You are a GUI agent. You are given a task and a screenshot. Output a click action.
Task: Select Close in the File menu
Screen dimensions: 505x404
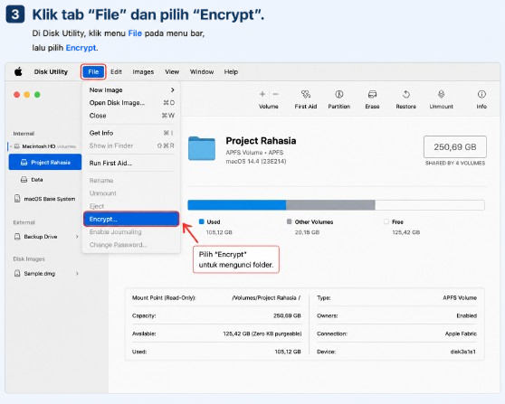tap(132, 116)
